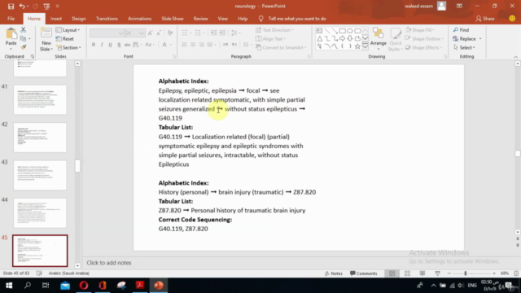Switch to Reading View icon
The height and width of the screenshot is (293, 521).
tap(422, 273)
